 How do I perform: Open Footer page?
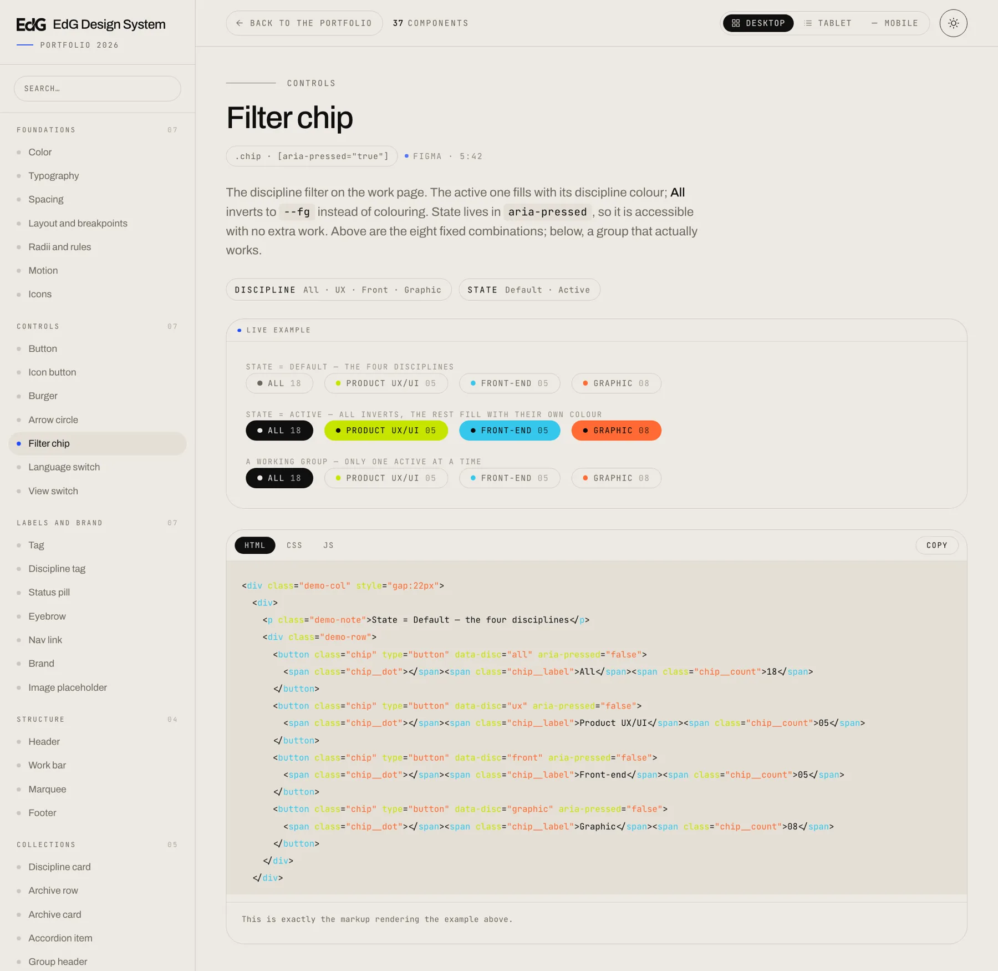98,813
